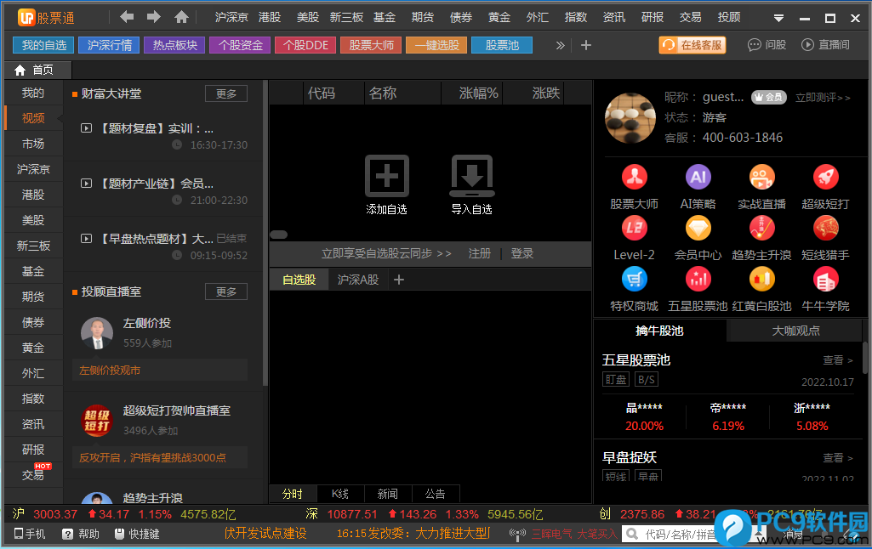Open 查看 link for 早盘捉妖

(x=837, y=458)
